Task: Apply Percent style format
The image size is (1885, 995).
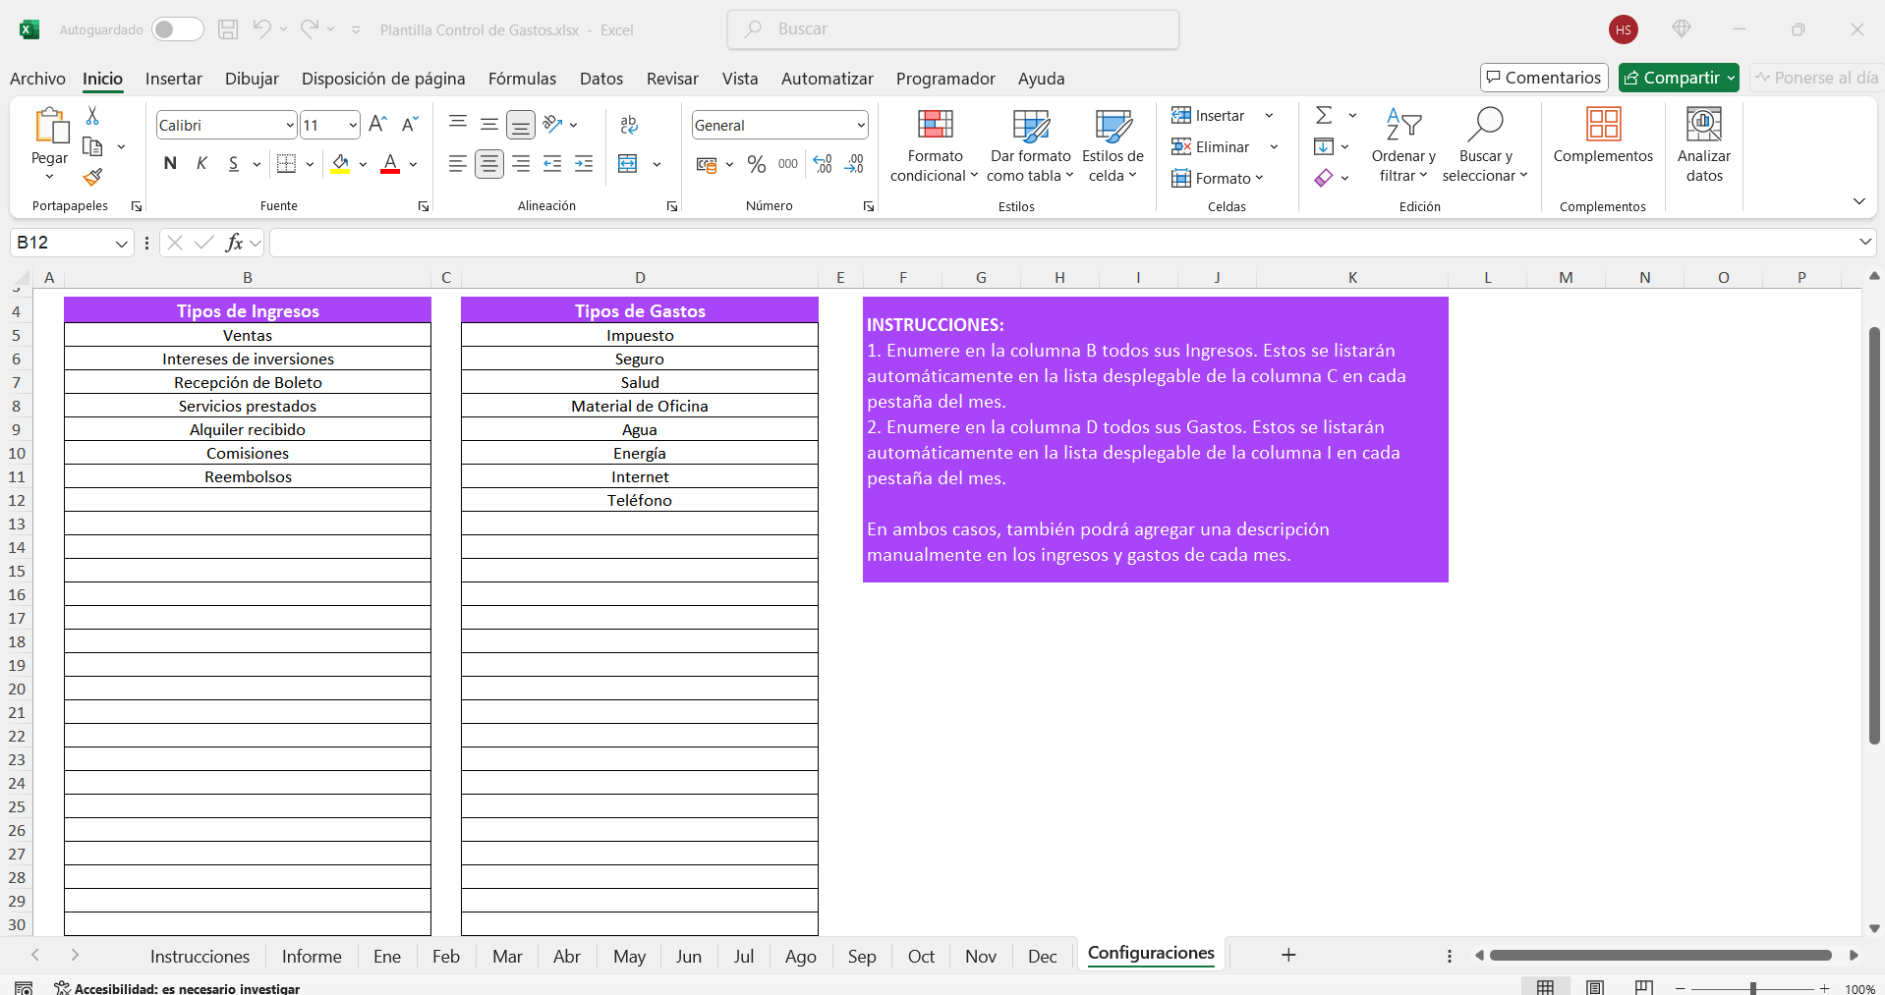Action: pyautogui.click(x=756, y=164)
